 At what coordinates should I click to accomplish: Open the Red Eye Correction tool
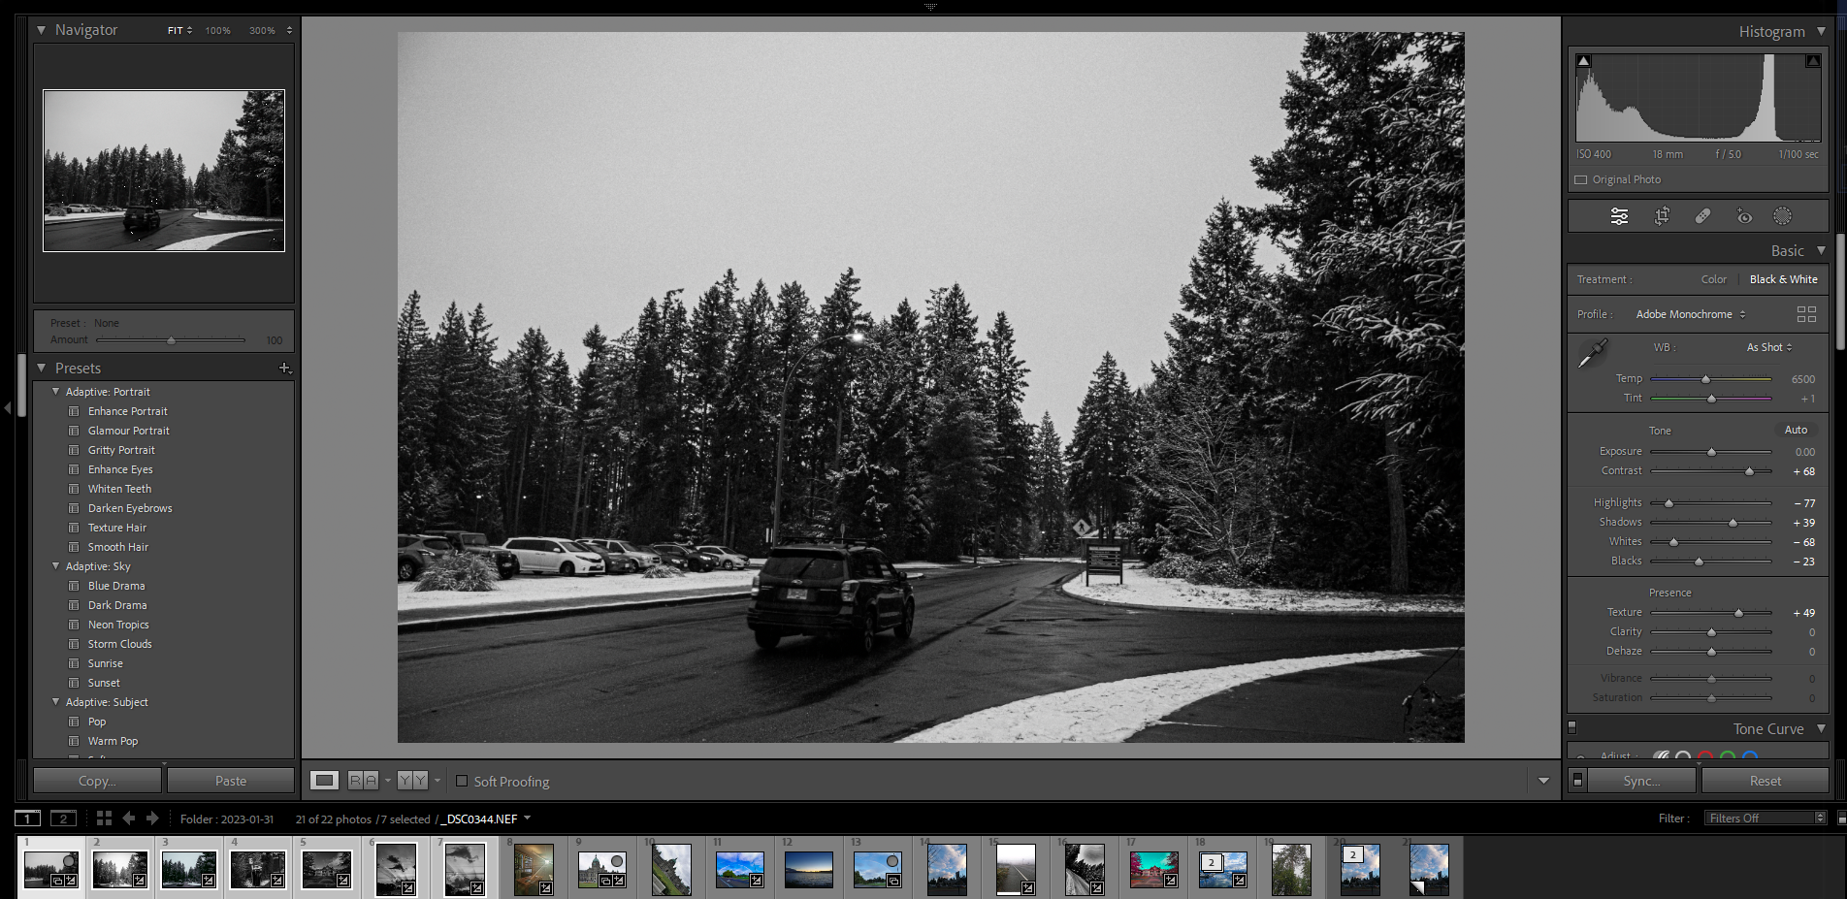1743,216
